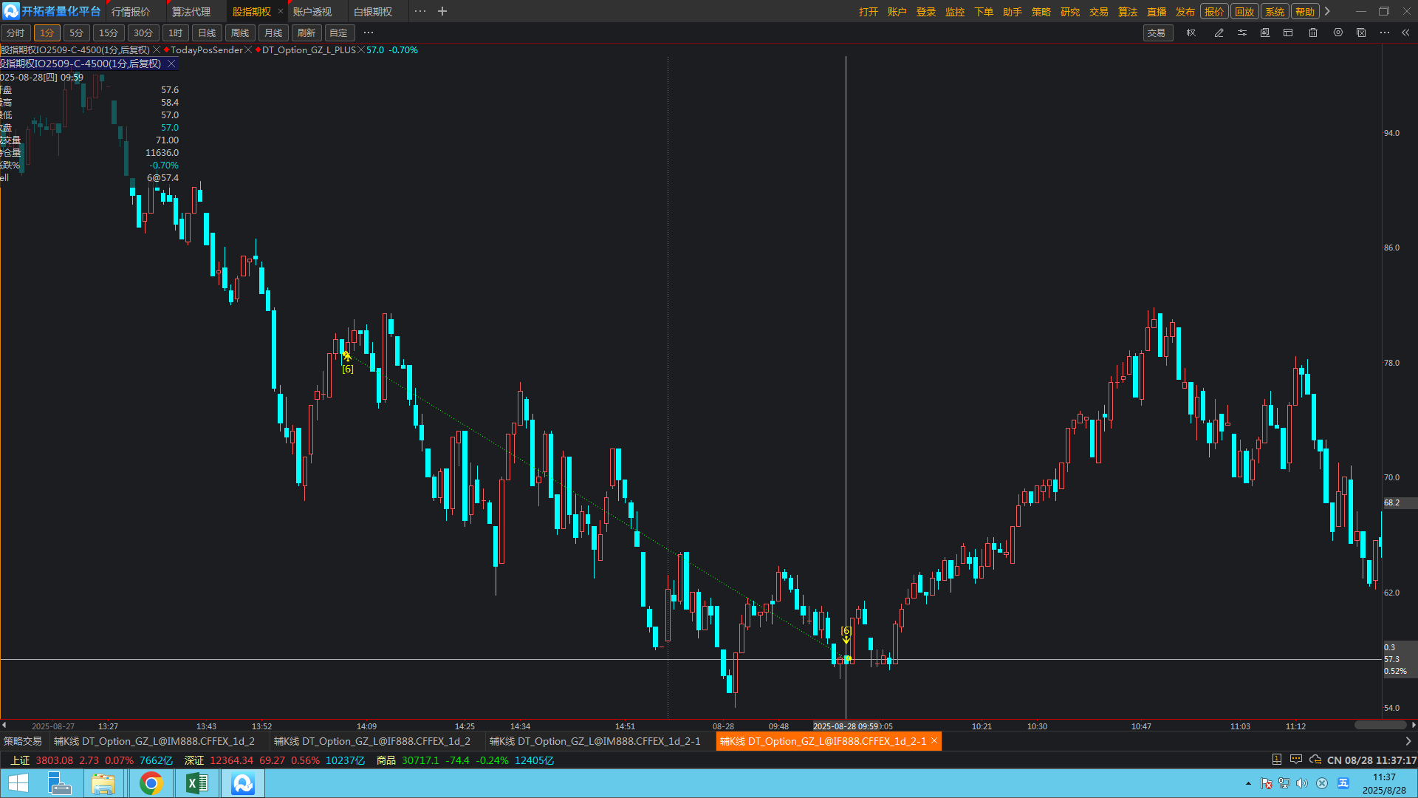Viewport: 1418px width, 798px height.
Task: Open new tab with plus icon
Action: pos(442,11)
